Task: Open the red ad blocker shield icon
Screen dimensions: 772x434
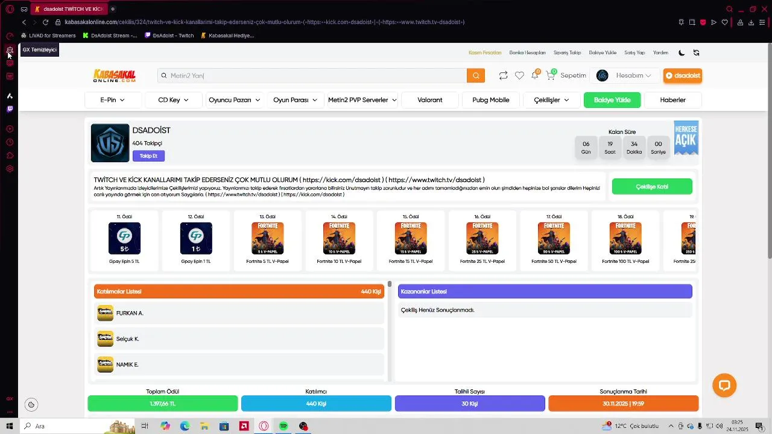Action: pos(703,22)
